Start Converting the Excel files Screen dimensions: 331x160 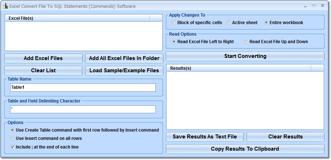click(x=245, y=56)
